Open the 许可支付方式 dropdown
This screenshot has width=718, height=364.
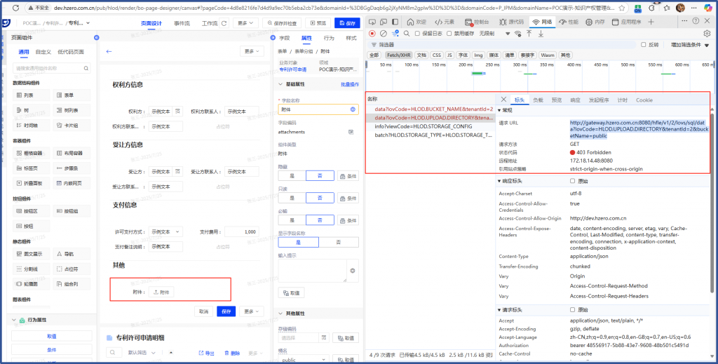click(x=167, y=231)
